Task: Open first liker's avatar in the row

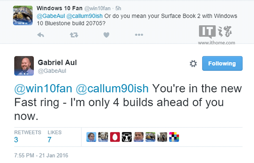Action: tap(91, 137)
